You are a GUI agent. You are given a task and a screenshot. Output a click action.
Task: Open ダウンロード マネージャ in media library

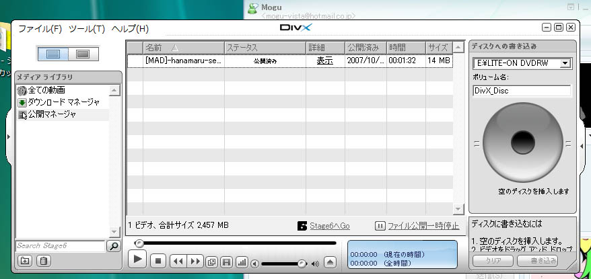(x=59, y=102)
